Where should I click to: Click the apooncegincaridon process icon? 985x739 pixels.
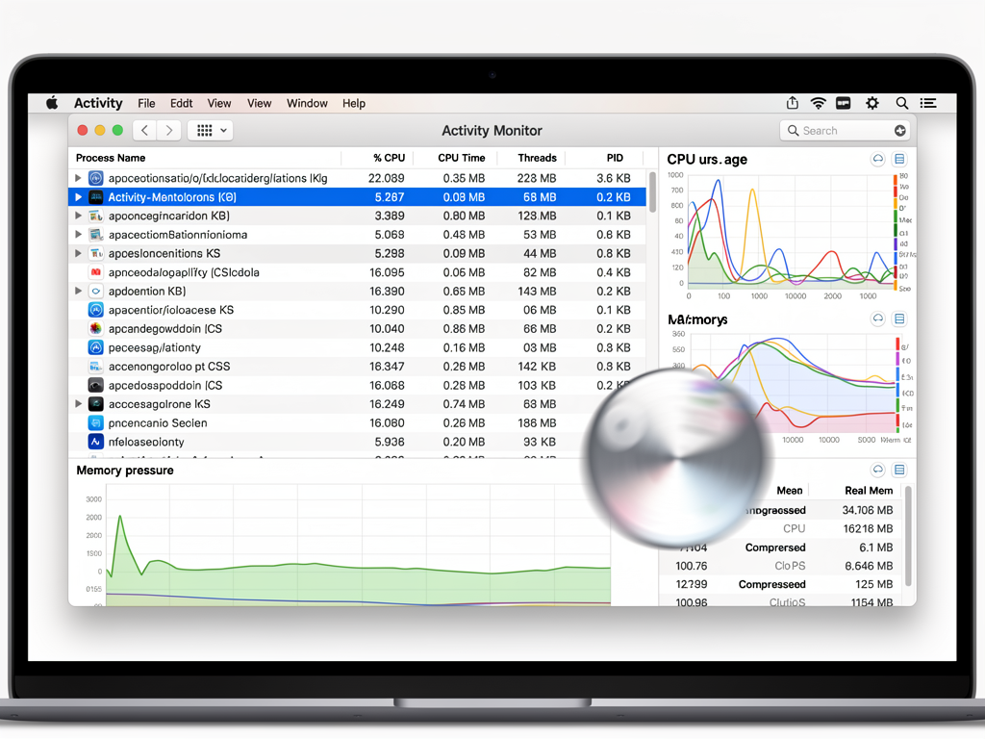coord(95,216)
